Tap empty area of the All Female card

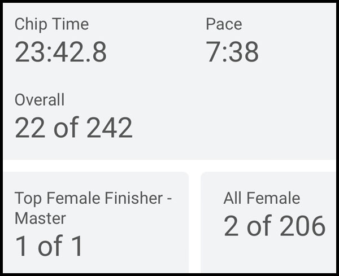click(x=271, y=255)
